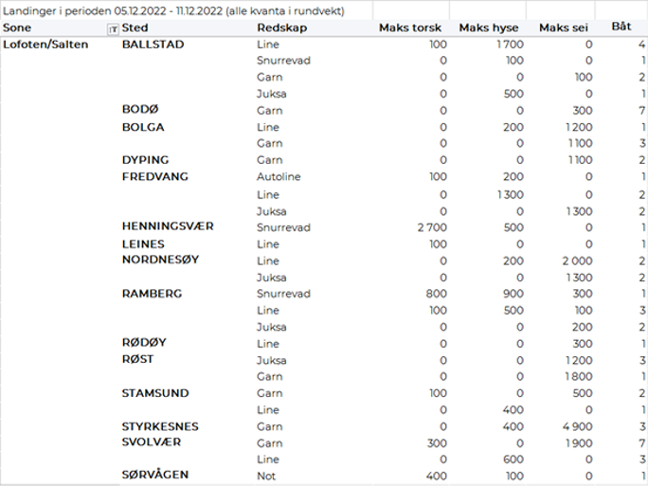Viewport: 648px width, 486px height.
Task: Click the SVOLVÆR row label
Action: click(152, 442)
